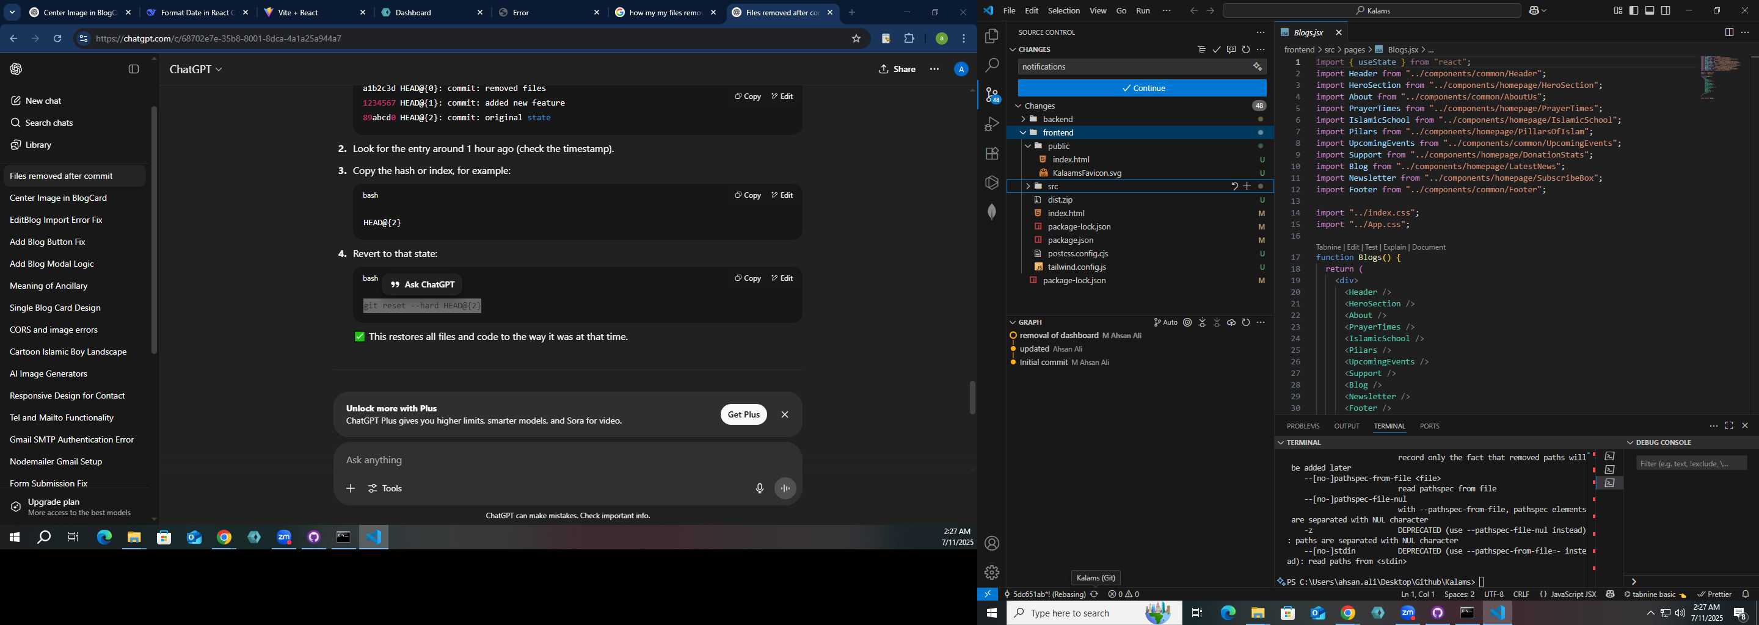
Task: Click the ChatGPT conversation vertical scrollbar
Action: [x=972, y=399]
